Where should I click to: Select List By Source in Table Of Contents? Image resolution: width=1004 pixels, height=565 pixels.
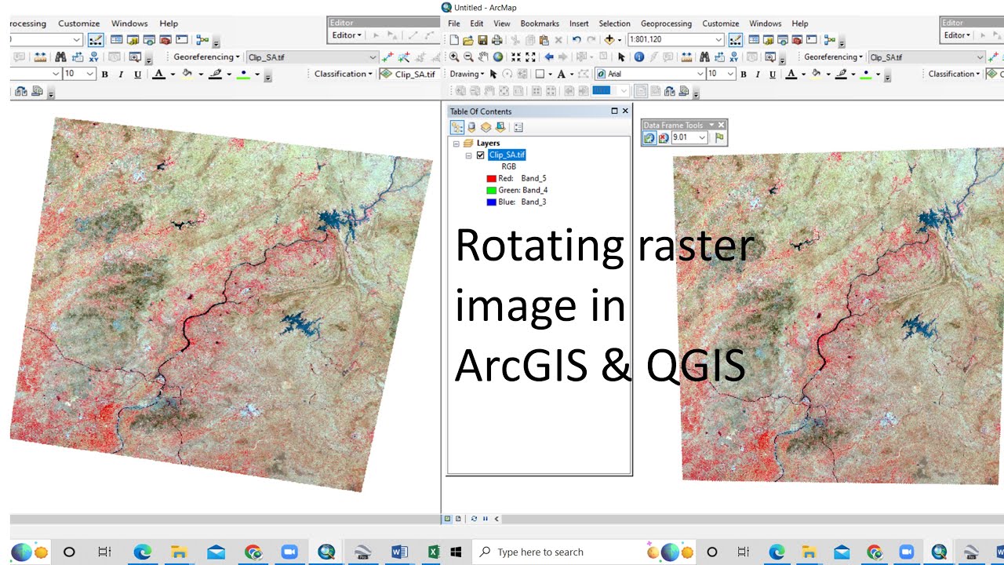pyautogui.click(x=471, y=127)
